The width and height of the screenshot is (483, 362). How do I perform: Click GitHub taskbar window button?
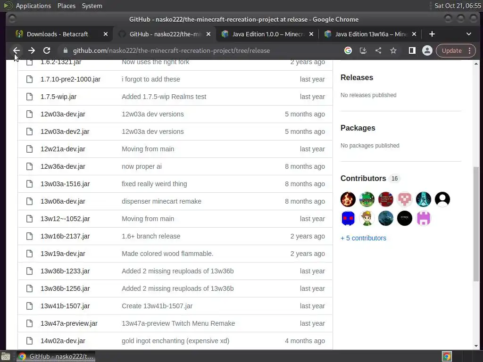tap(56, 356)
